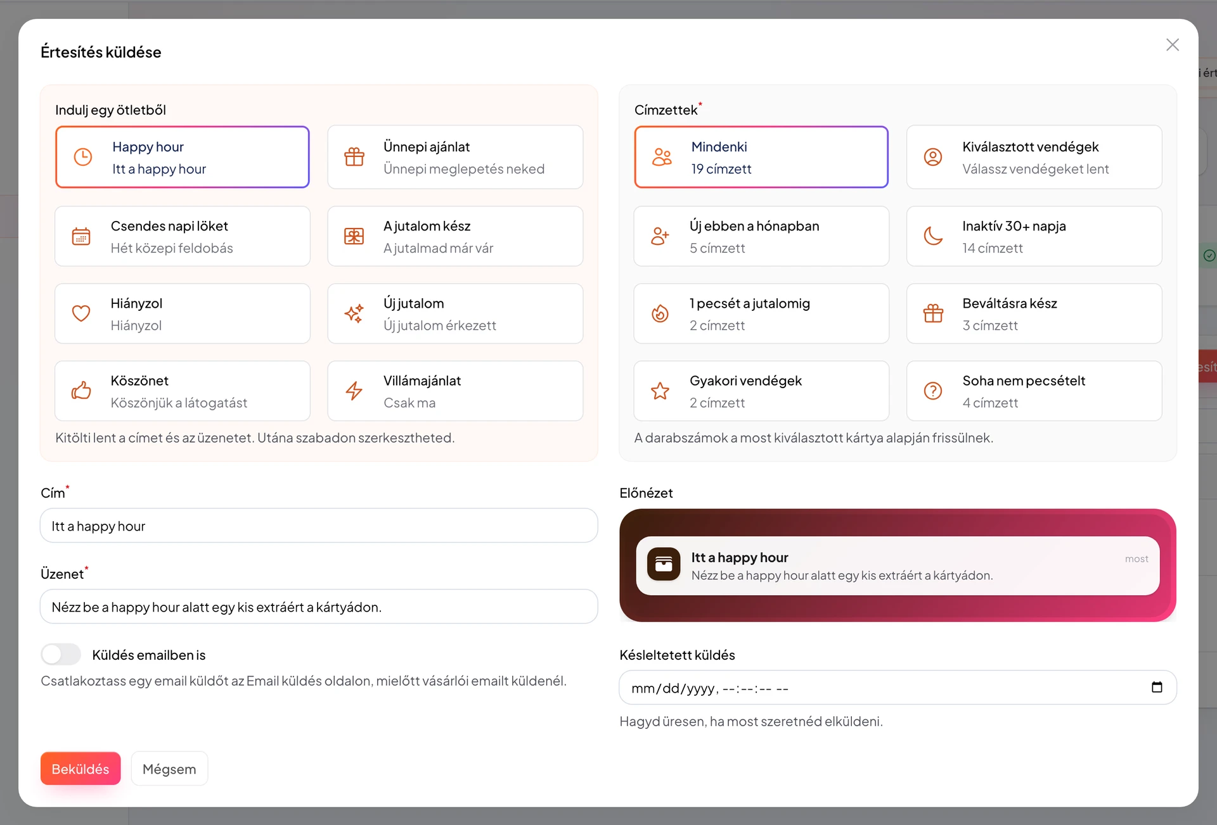
Task: Choose the Hiányzol card title
Action: coord(136,303)
